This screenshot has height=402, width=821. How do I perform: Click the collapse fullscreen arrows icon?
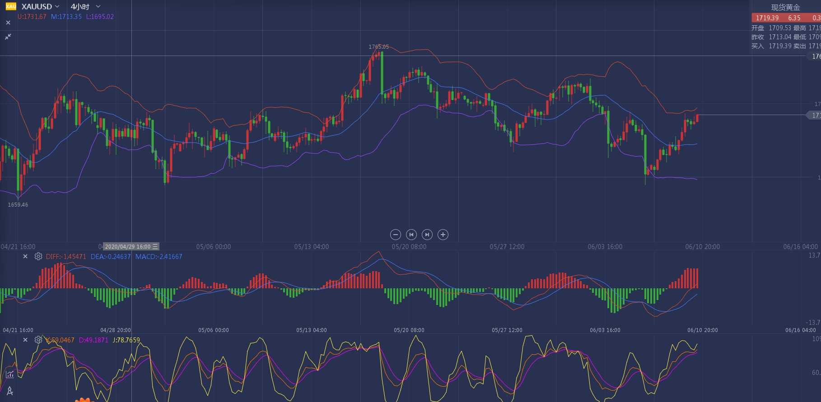tap(8, 37)
